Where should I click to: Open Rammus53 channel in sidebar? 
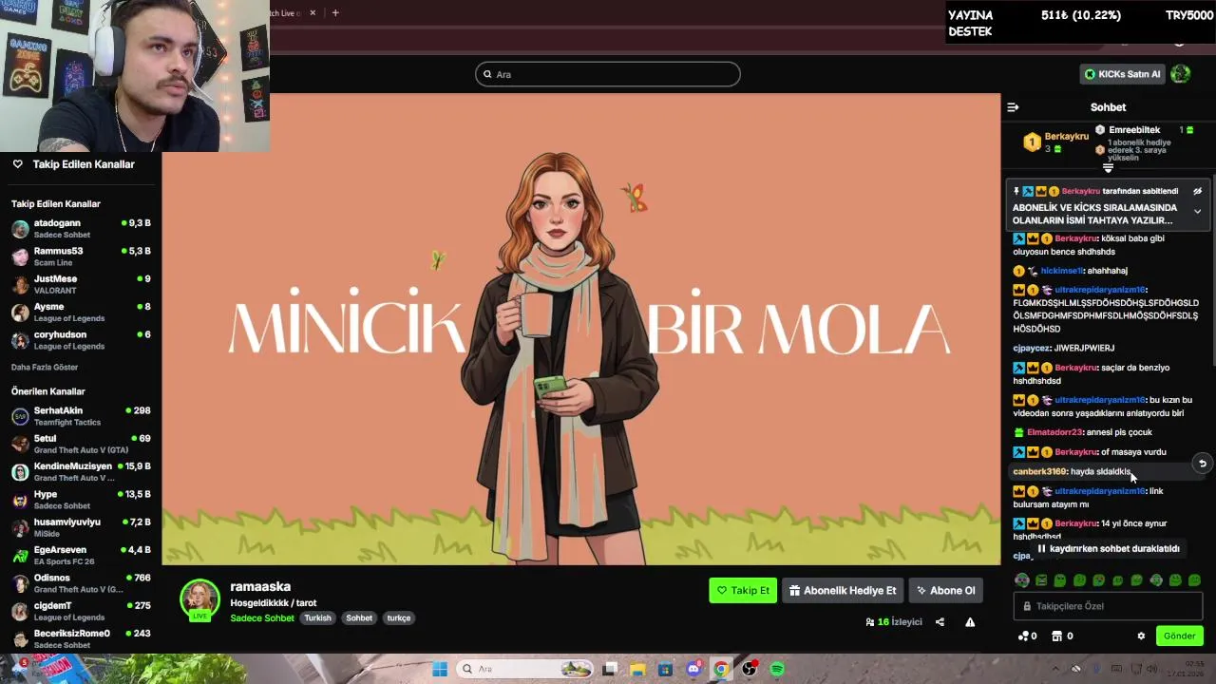point(81,256)
